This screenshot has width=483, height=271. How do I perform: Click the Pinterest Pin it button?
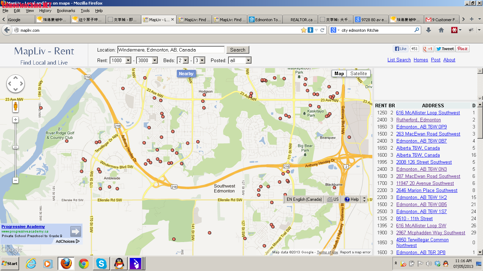(x=462, y=49)
